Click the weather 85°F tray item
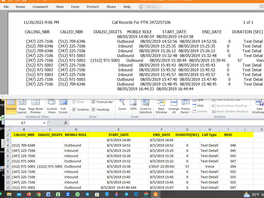The image size is (264, 198). (252, 195)
